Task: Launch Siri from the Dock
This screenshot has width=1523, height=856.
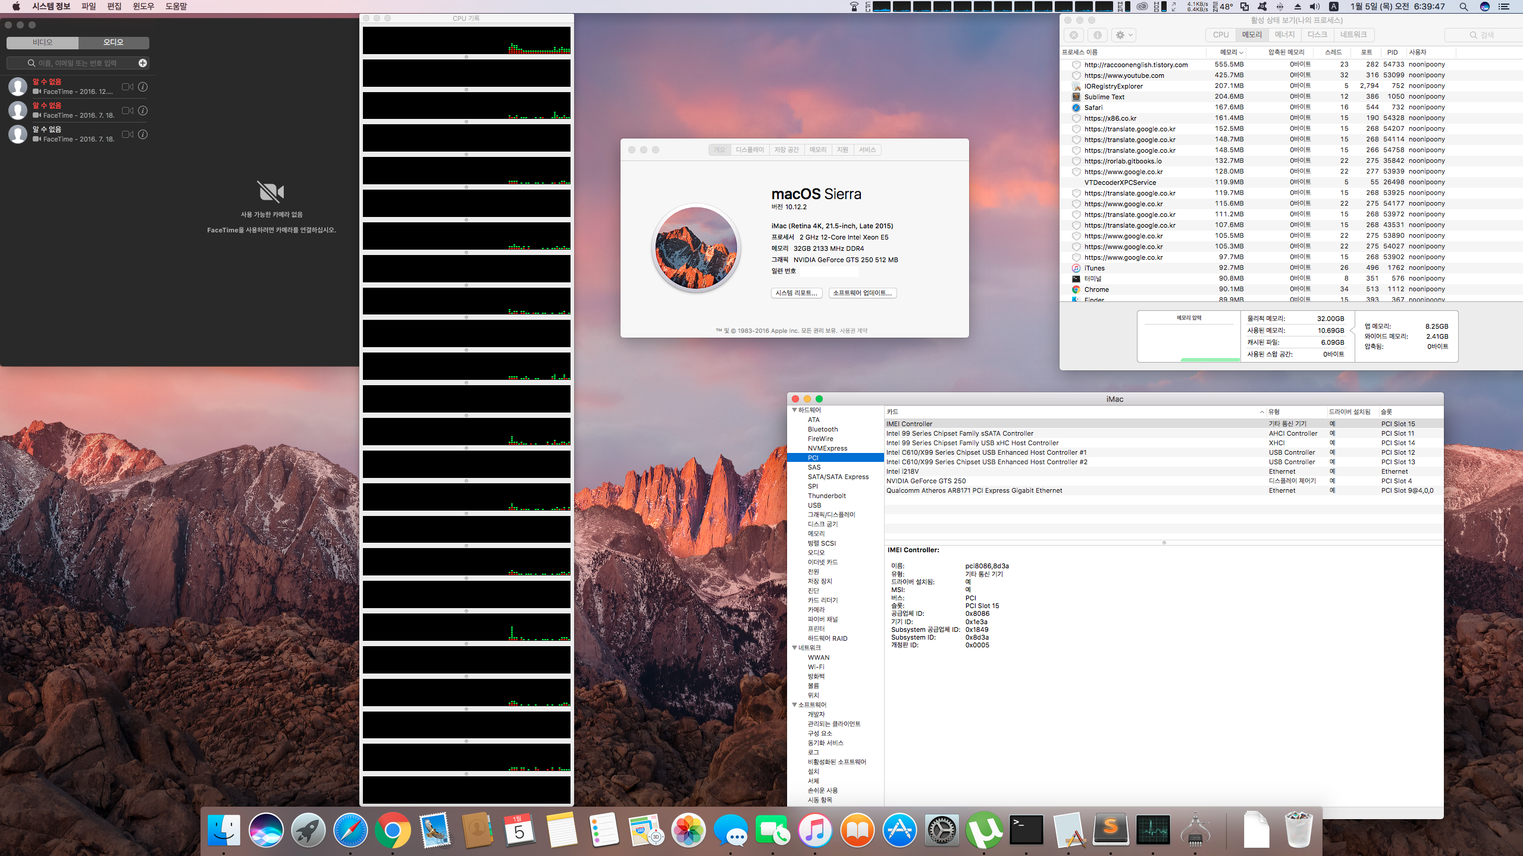Action: point(266,830)
